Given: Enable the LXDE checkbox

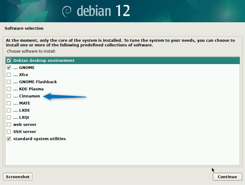Looking at the screenshot, I should pyautogui.click(x=9, y=110).
